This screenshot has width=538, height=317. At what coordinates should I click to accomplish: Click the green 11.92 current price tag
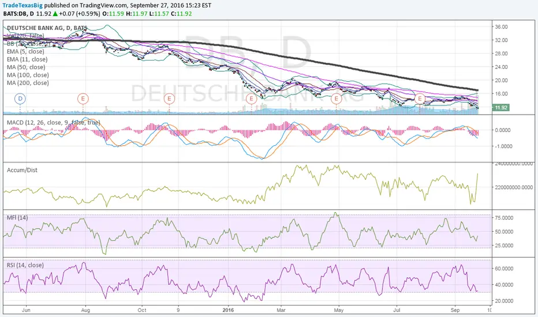tap(501, 108)
